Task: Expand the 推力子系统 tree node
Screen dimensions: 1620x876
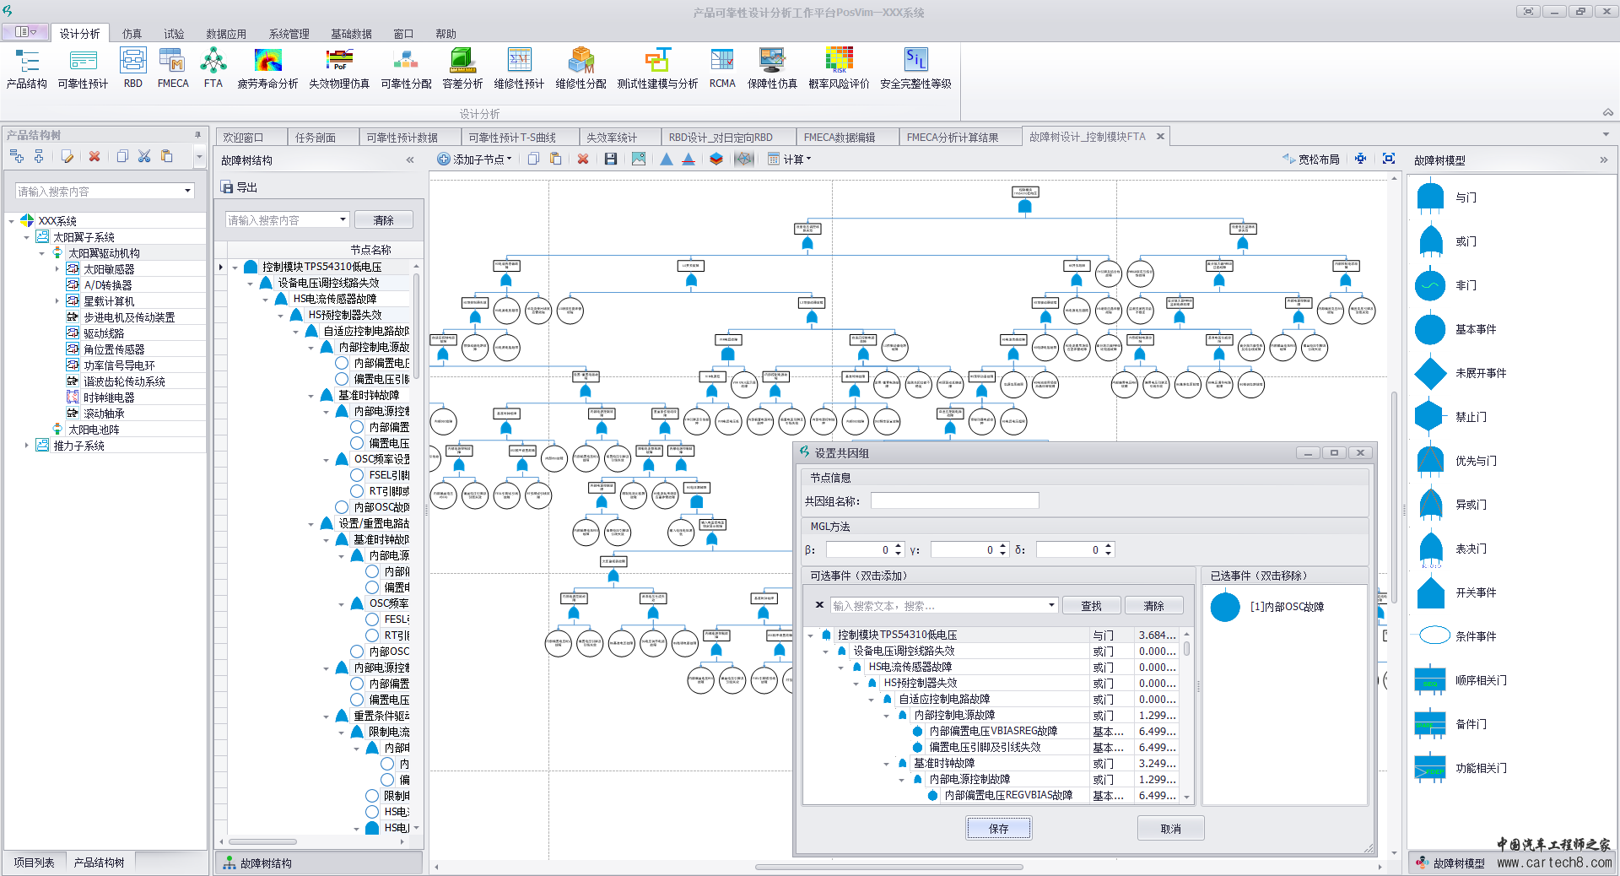Action: 27,446
